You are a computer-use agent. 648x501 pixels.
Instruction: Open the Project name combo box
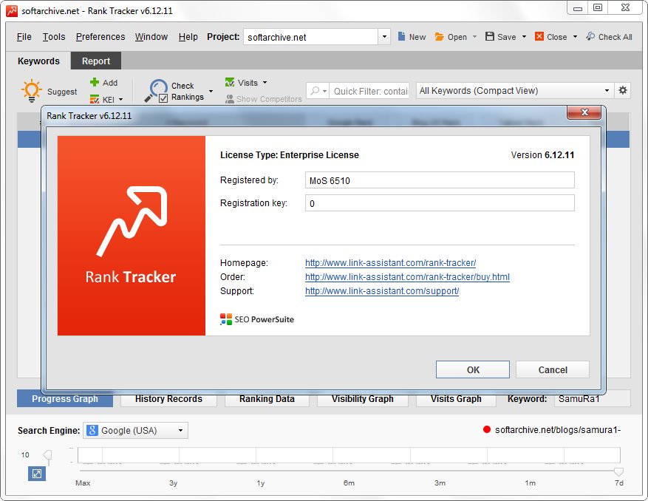tap(316, 37)
